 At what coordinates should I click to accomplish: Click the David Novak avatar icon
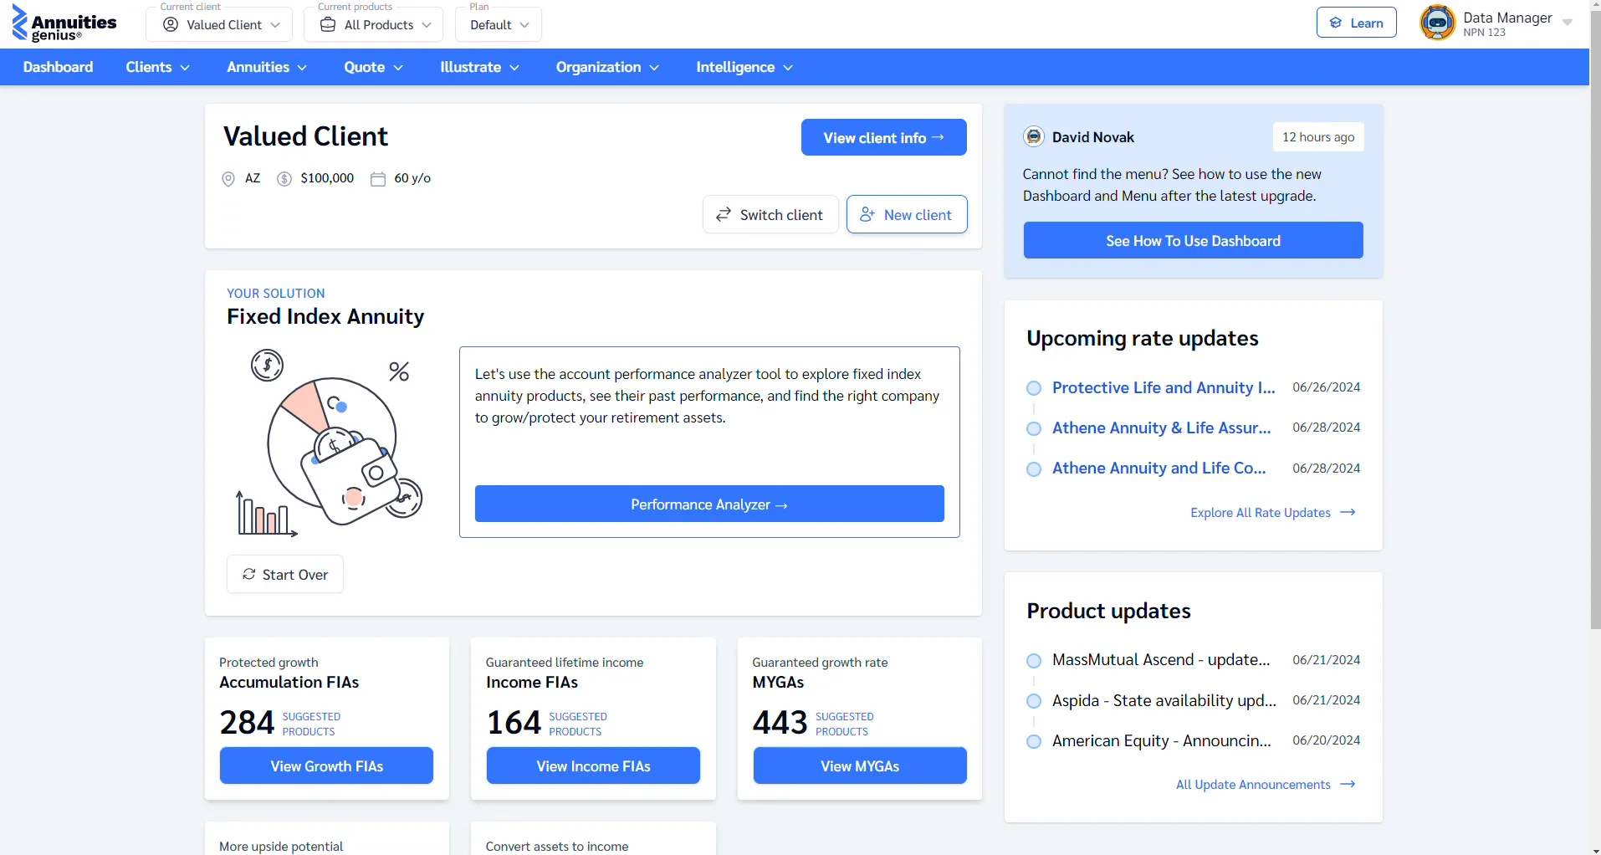pyautogui.click(x=1035, y=136)
